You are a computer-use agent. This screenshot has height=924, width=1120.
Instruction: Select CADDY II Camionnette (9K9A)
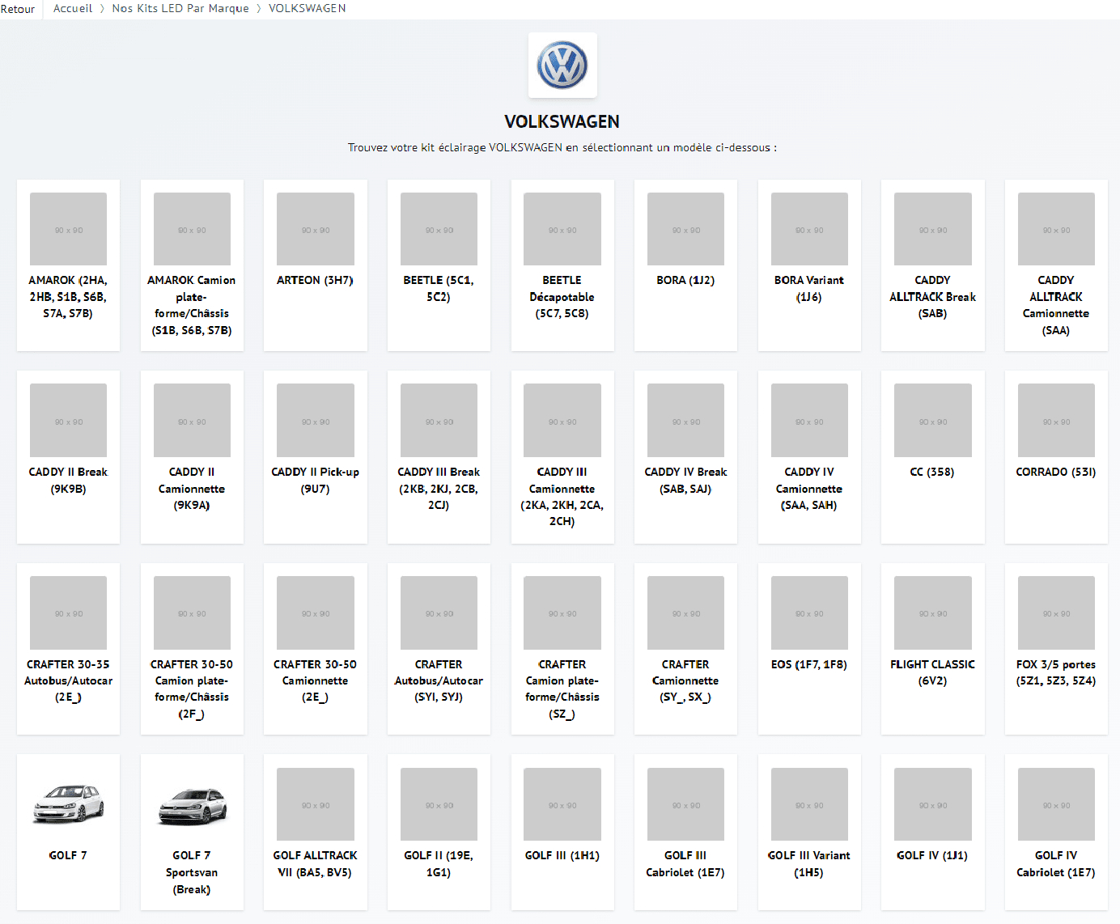pyautogui.click(x=192, y=457)
